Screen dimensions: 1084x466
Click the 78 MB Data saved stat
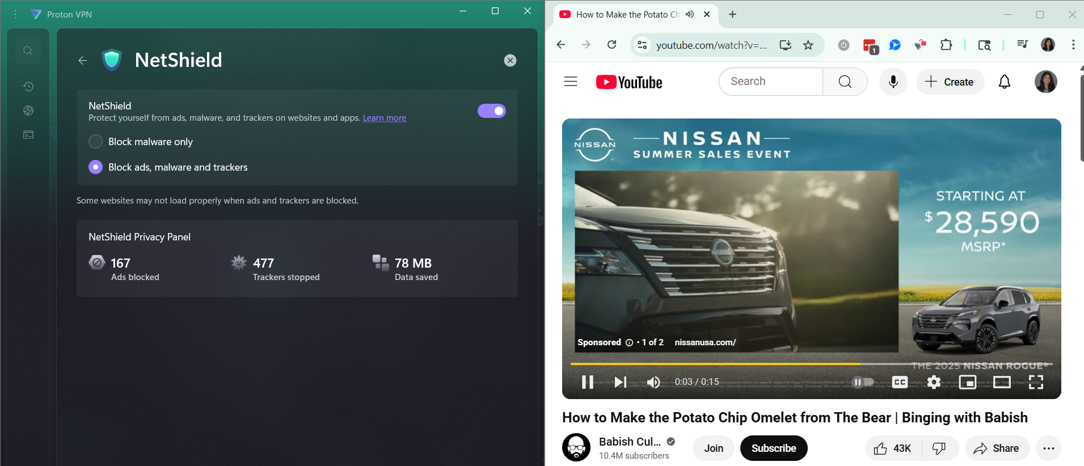pos(405,269)
